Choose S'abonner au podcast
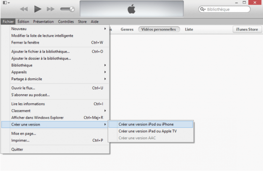Screen dimensions: 263x175 pyautogui.click(x=55, y=95)
